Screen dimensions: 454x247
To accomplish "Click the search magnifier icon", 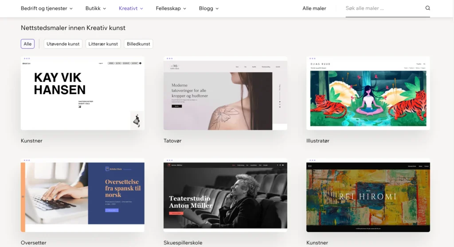I will [x=427, y=8].
